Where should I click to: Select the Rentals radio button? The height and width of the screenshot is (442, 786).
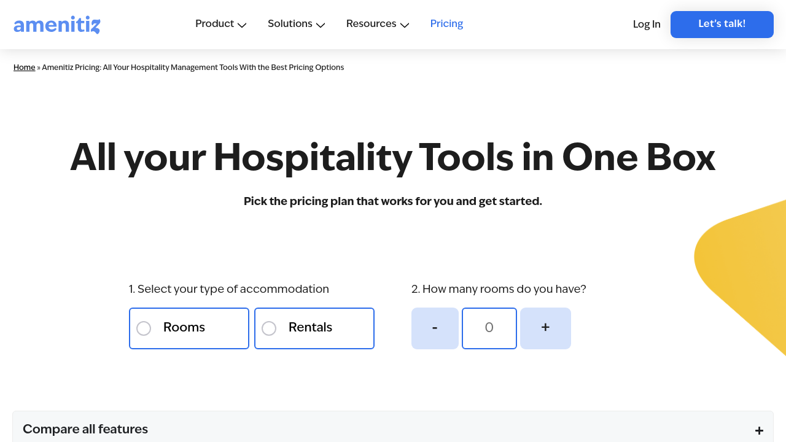(x=269, y=328)
